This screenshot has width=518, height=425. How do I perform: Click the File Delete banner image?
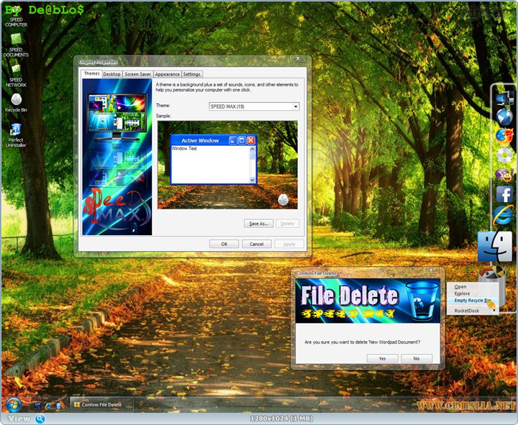pos(368,301)
